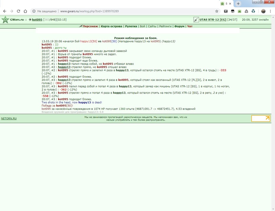Open the Форум link
Viewport: 275px width, 211px height.
(179, 26)
